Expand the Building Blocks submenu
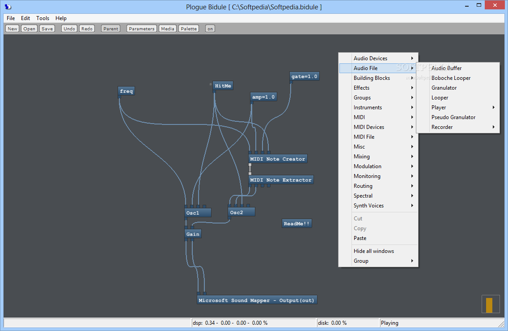 (x=378, y=78)
